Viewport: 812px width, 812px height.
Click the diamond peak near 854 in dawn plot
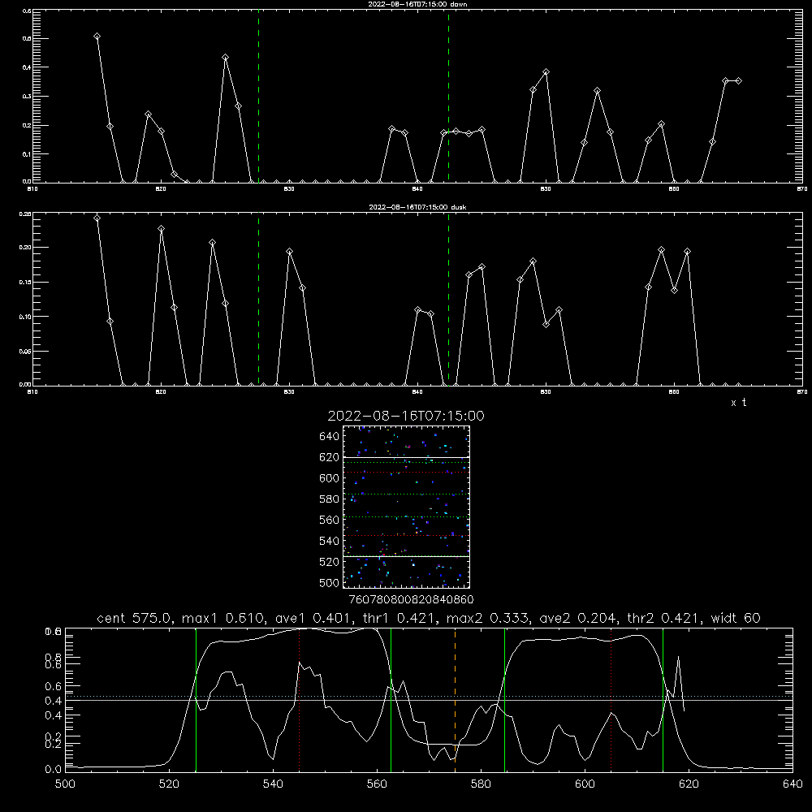tap(597, 91)
